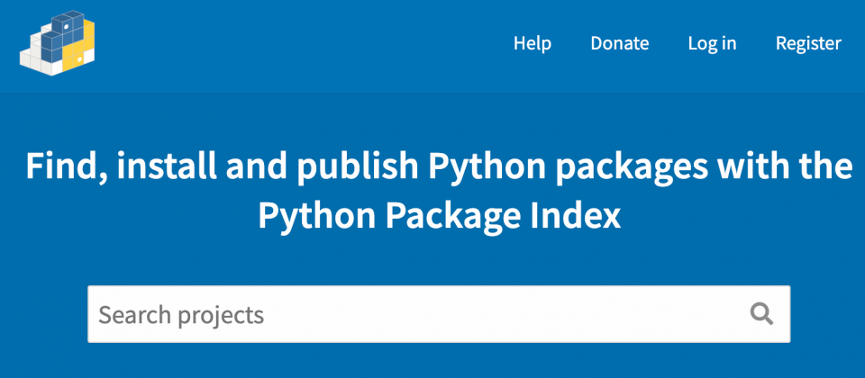Click the "Find, install and publish" heading

click(439, 167)
